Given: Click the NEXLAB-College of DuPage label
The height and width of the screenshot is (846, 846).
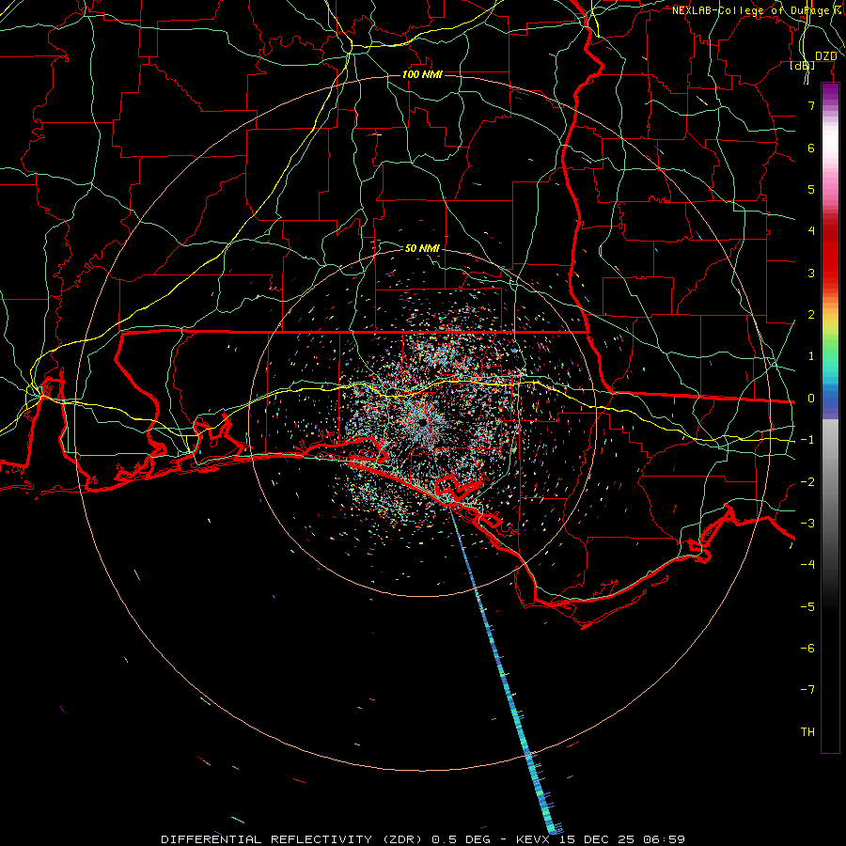Looking at the screenshot, I should tap(751, 10).
